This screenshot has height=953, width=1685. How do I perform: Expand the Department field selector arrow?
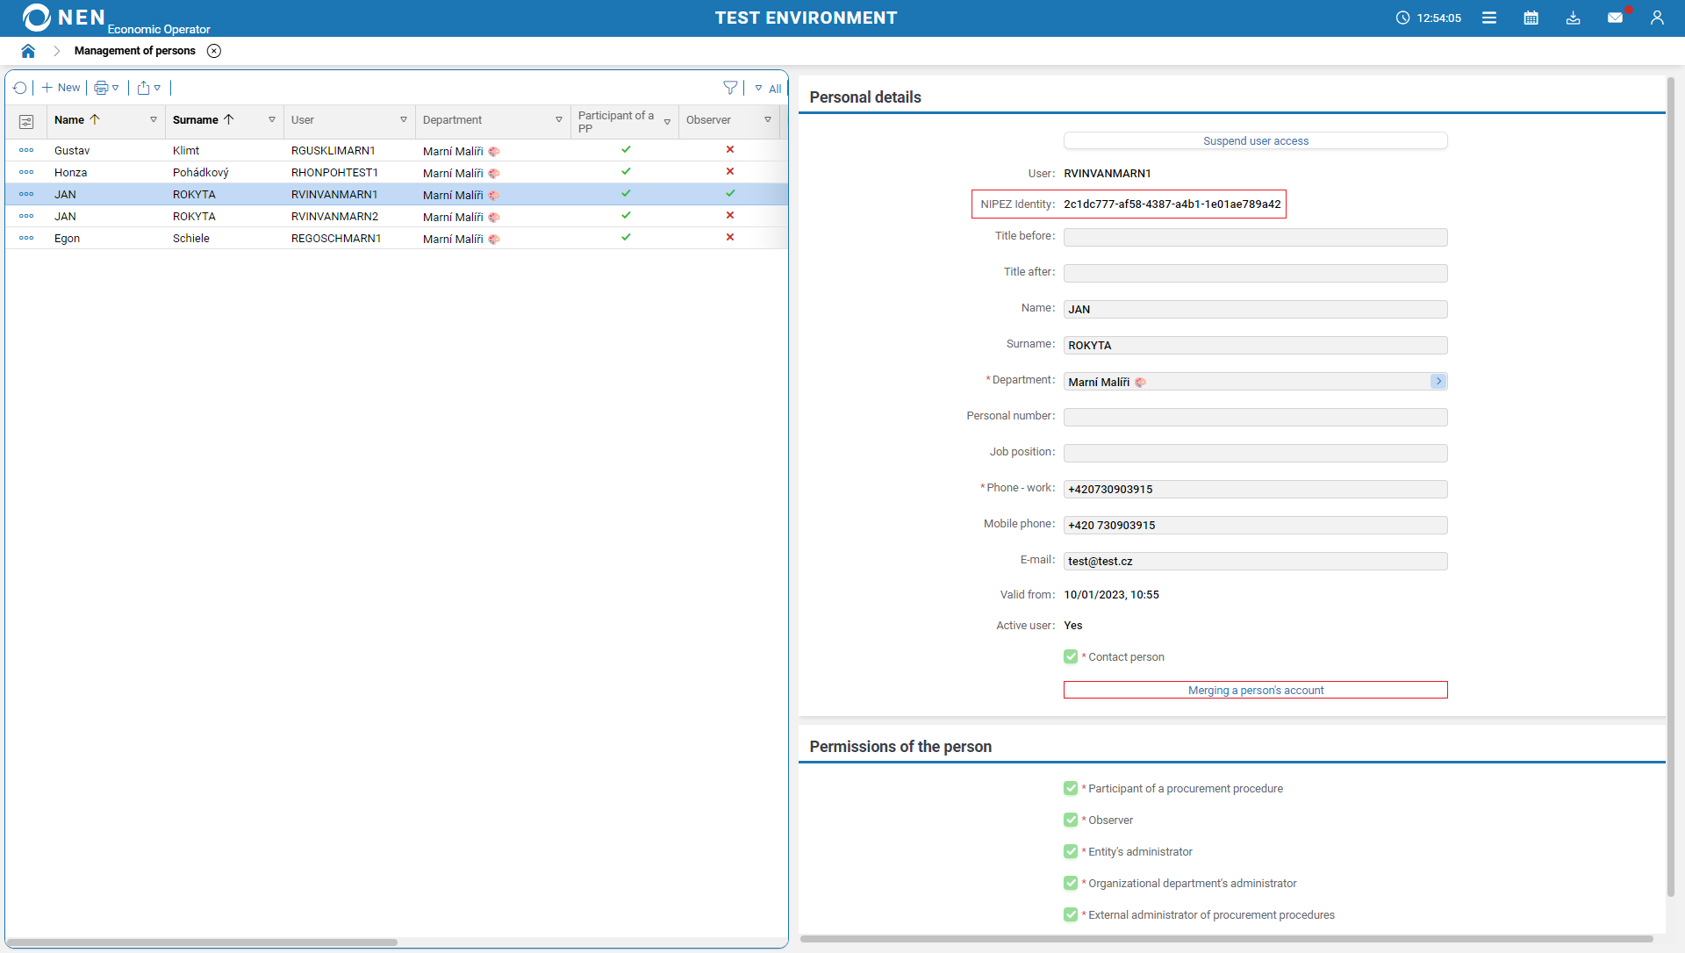(1438, 381)
